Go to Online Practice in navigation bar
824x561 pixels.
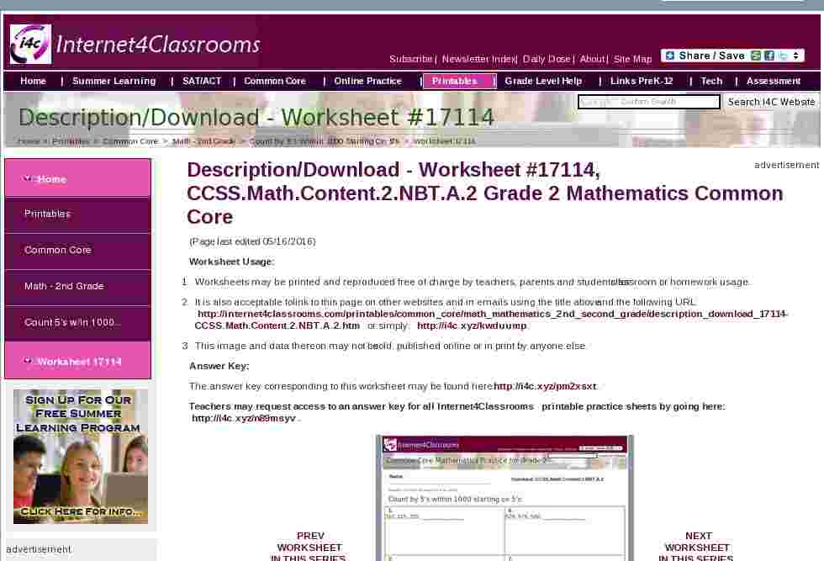click(367, 81)
